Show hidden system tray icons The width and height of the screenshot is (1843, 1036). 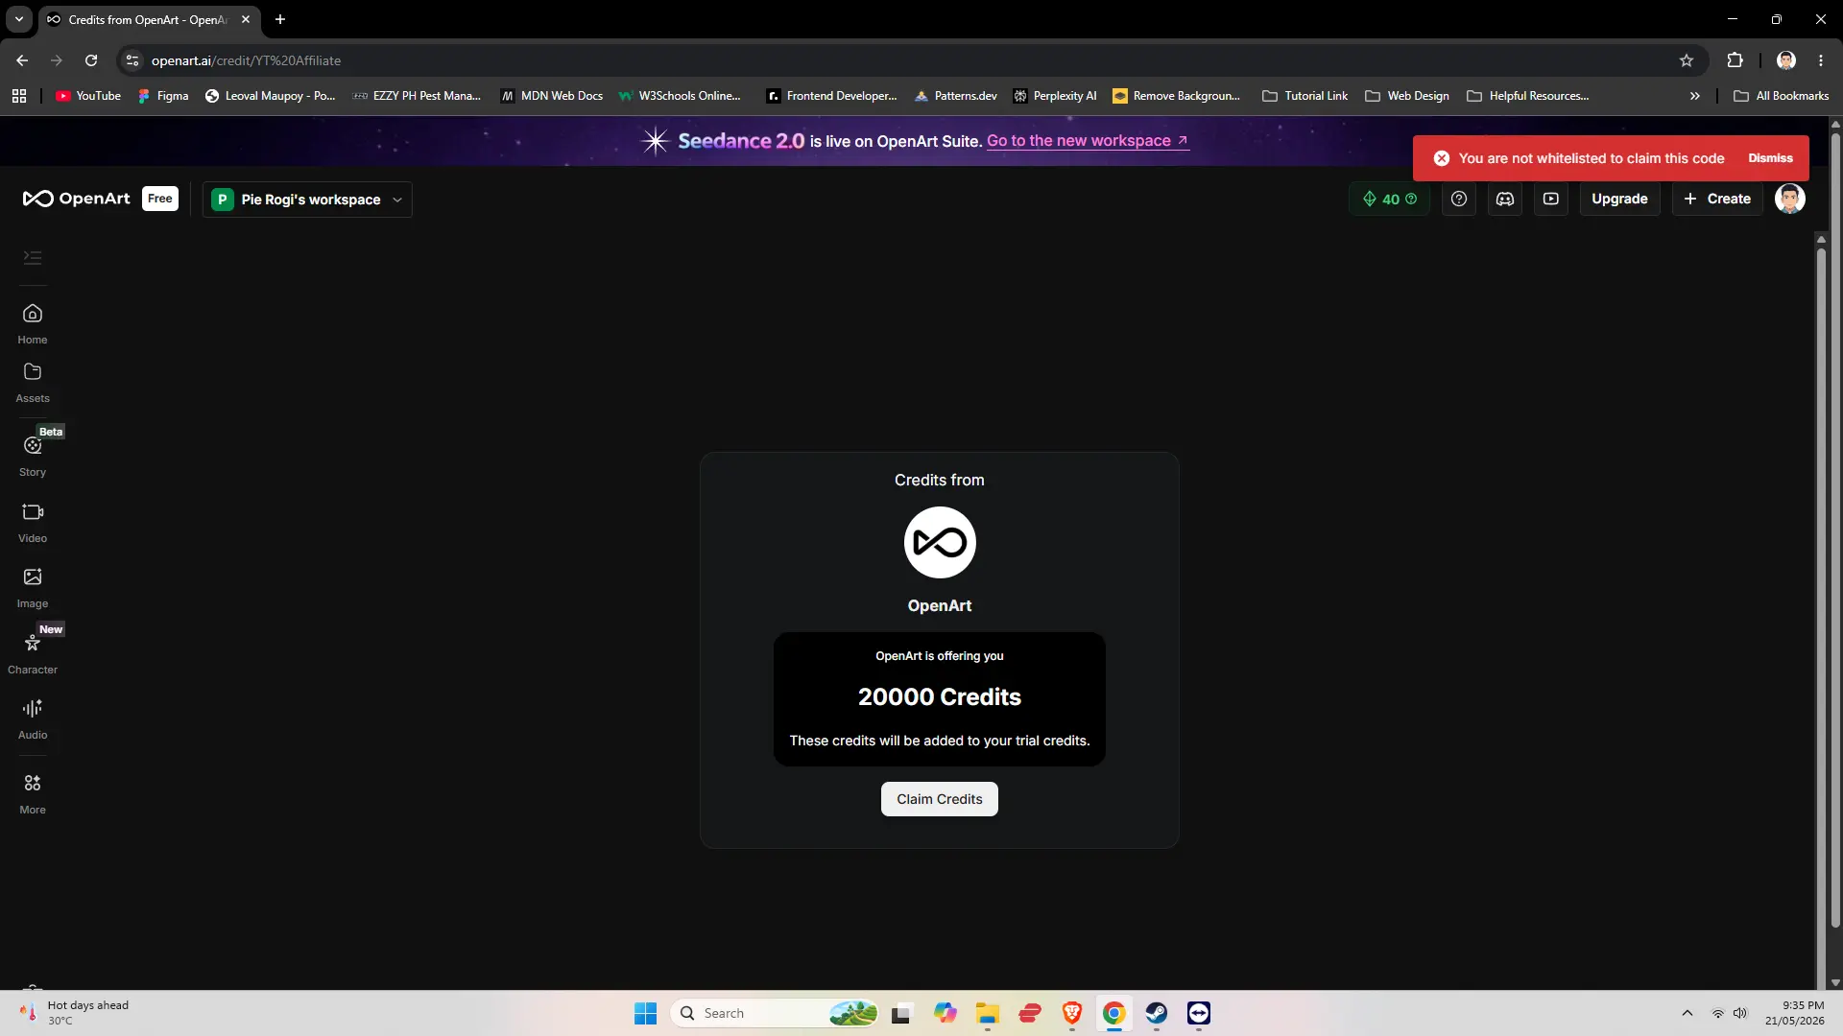pyautogui.click(x=1687, y=1013)
